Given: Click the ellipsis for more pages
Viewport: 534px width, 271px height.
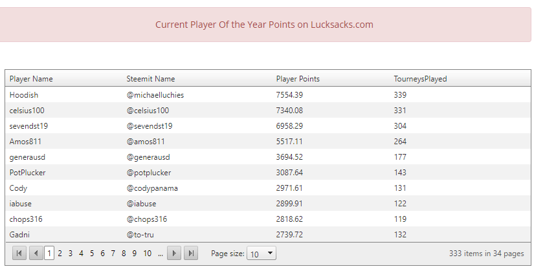Looking at the screenshot, I should click(161, 254).
